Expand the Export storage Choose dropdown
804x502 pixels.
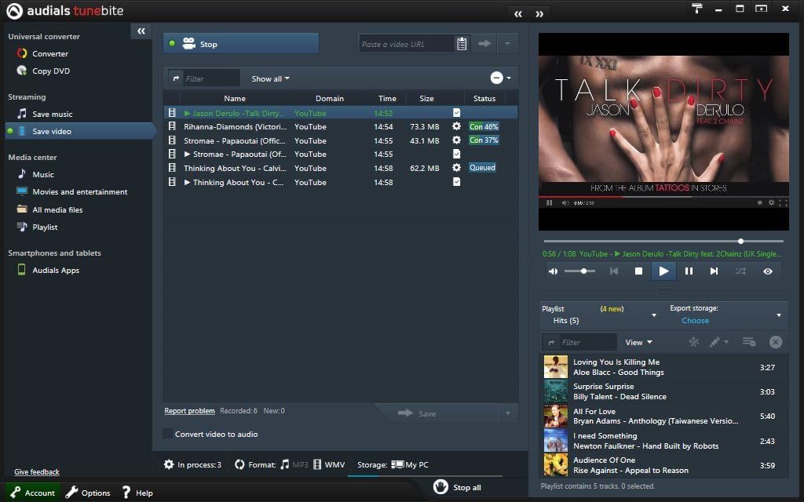[x=779, y=315]
